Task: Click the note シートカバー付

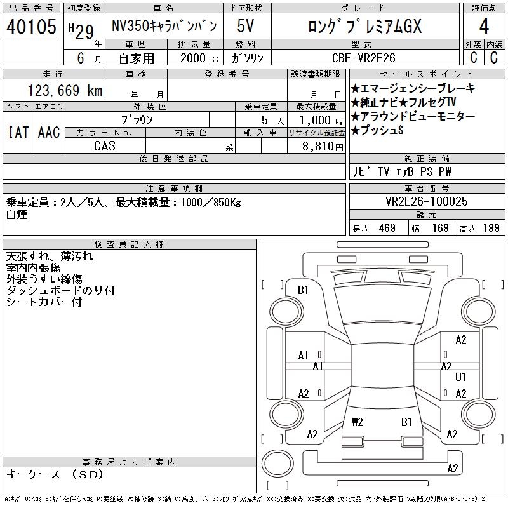Action: tap(44, 302)
